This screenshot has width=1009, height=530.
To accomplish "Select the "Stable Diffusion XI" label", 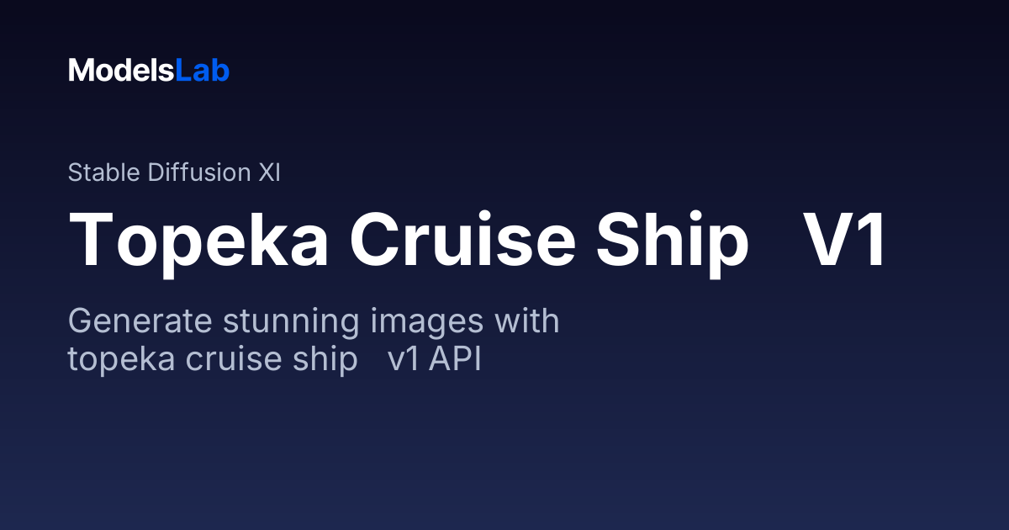I will point(174,172).
